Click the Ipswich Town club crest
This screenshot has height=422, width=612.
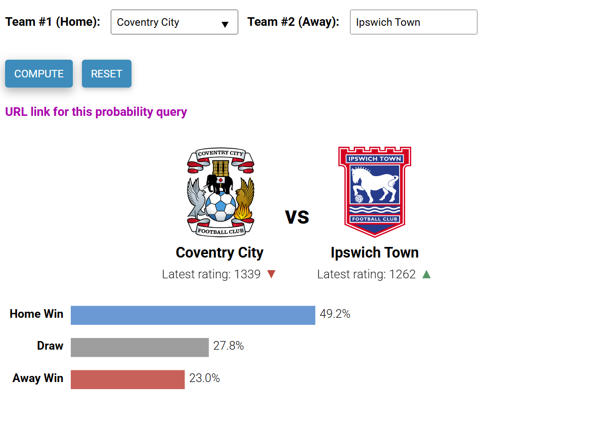coord(374,192)
